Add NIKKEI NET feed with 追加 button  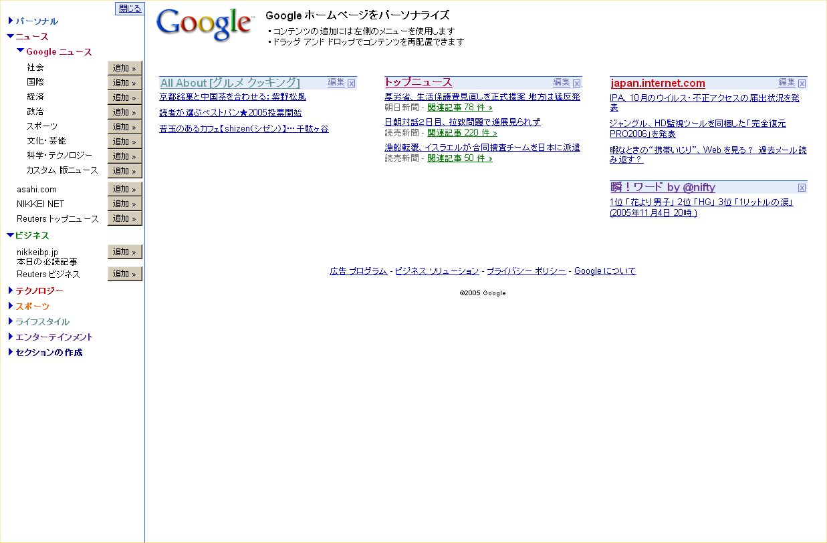[125, 204]
